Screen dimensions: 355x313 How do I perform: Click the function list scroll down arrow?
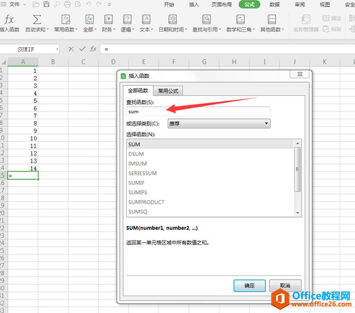[298, 213]
